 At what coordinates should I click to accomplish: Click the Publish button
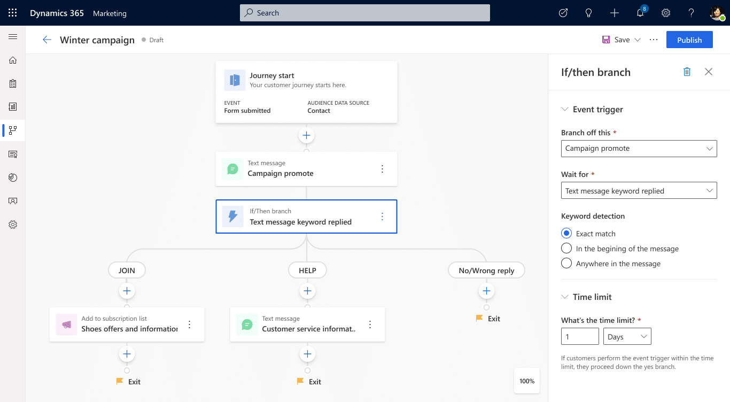(689, 40)
